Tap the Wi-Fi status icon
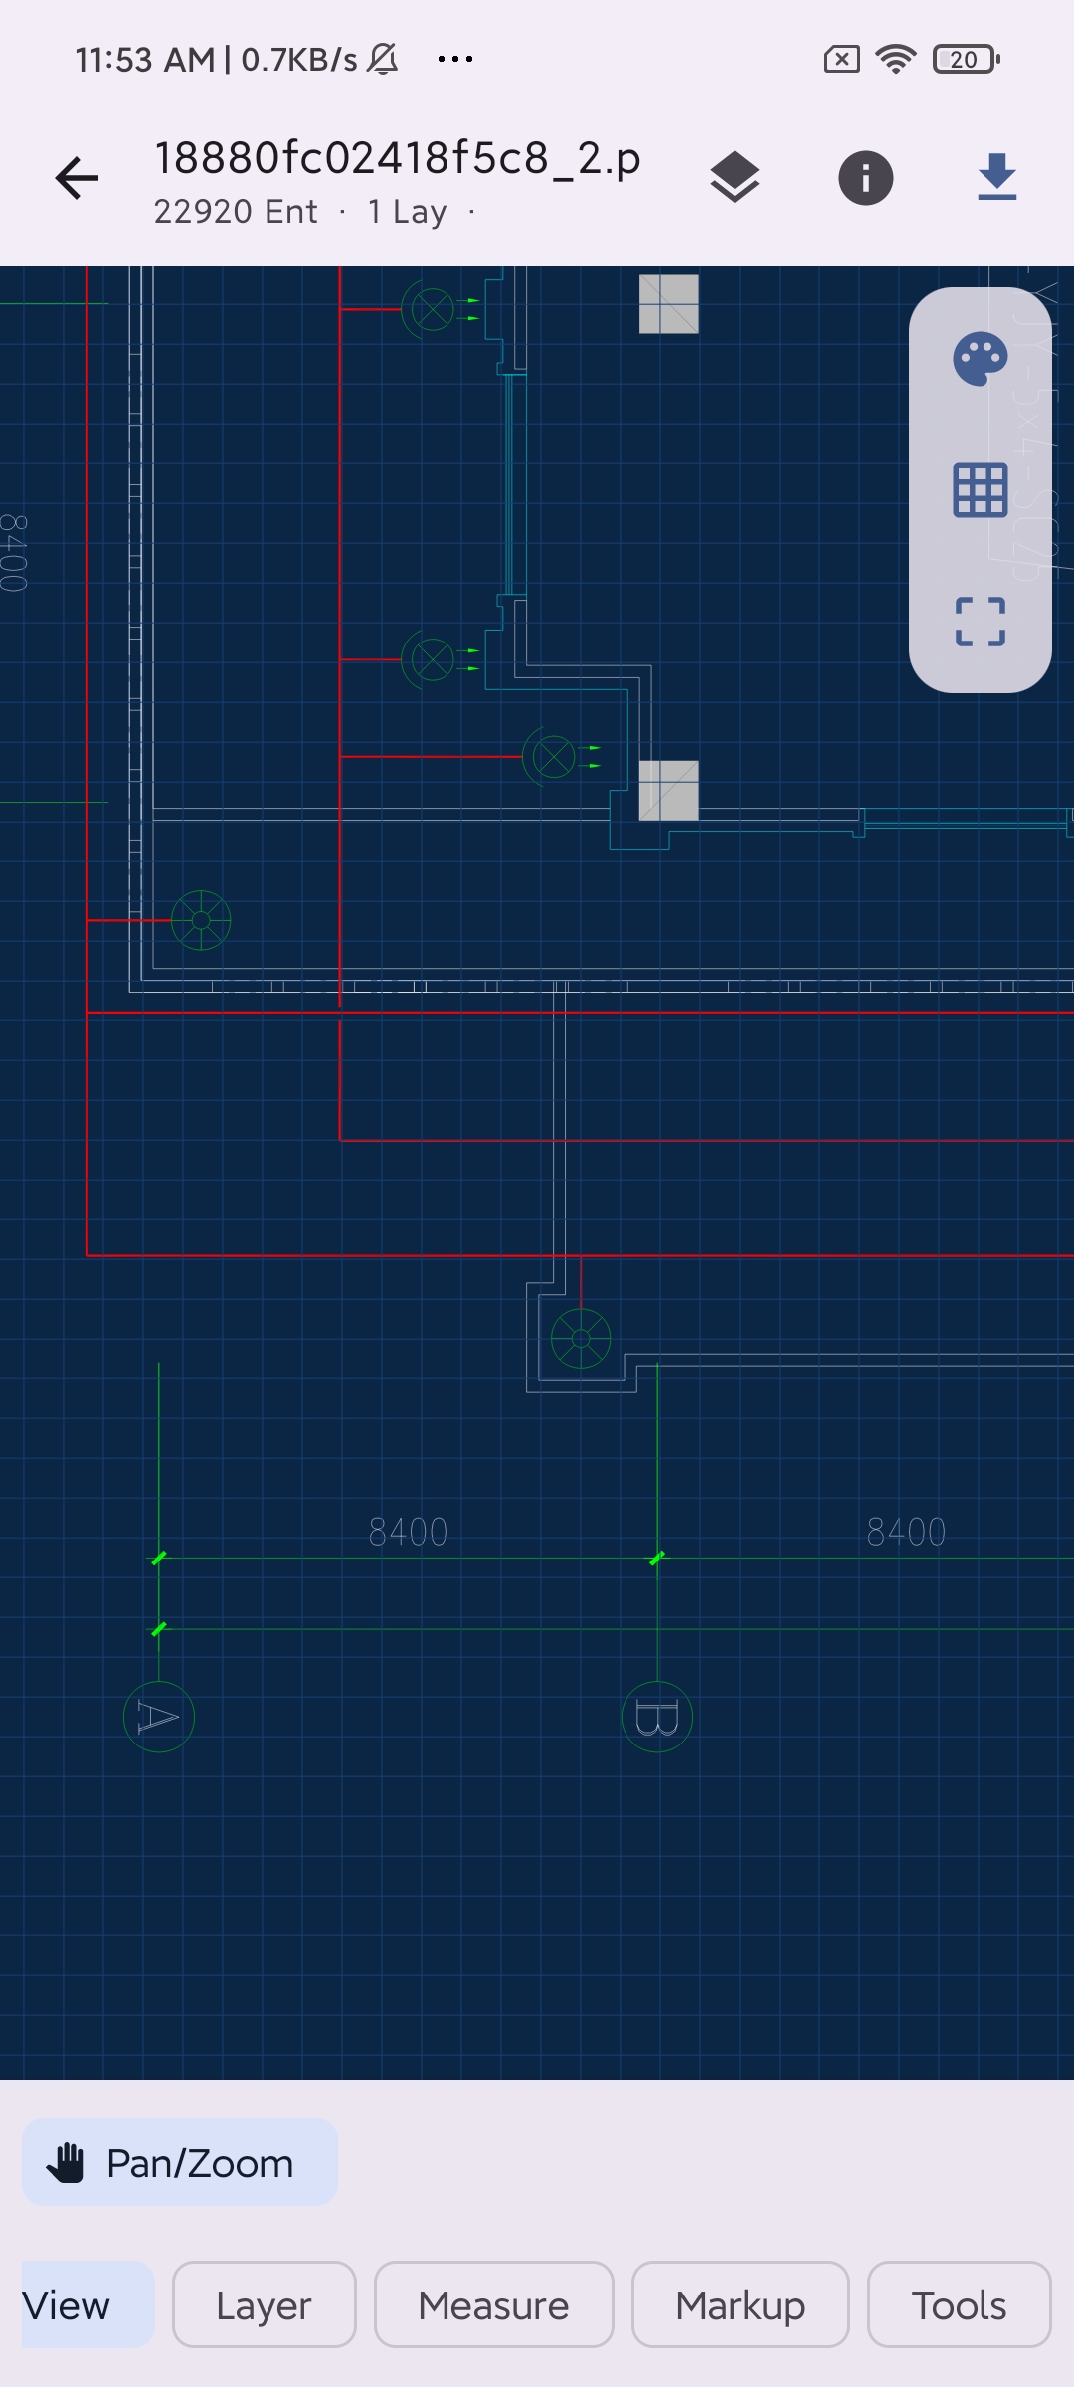 (x=896, y=59)
